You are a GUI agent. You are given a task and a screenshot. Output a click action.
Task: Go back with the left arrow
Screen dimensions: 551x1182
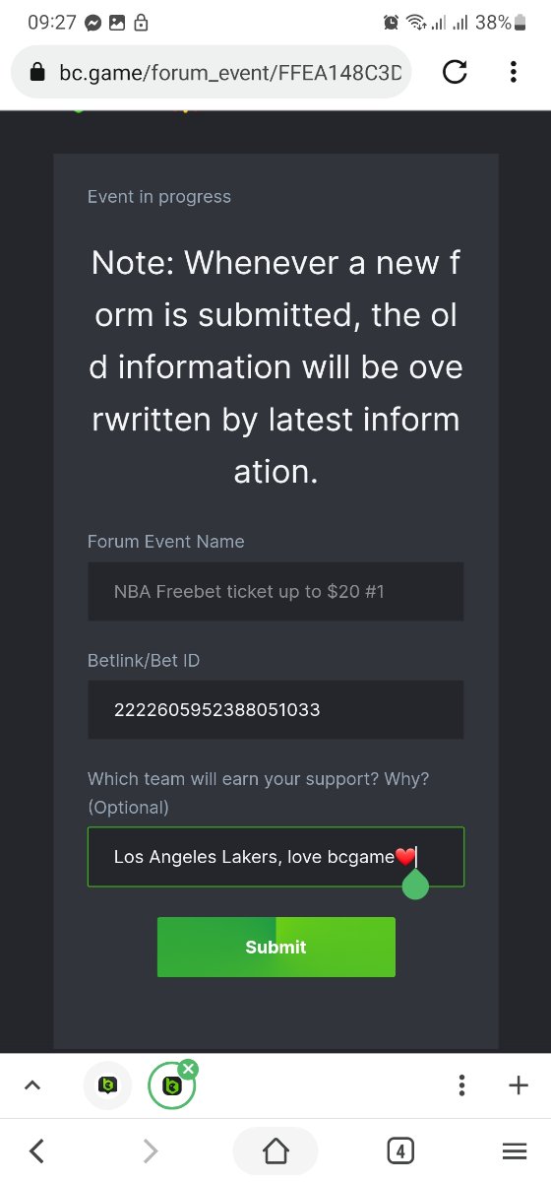[36, 1149]
